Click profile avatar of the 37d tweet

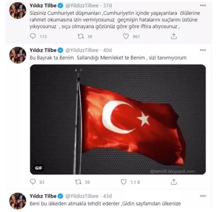click(x=18, y=10)
